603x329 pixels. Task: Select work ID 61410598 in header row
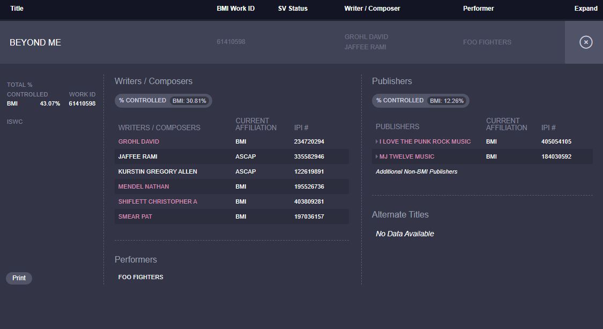[x=230, y=41]
